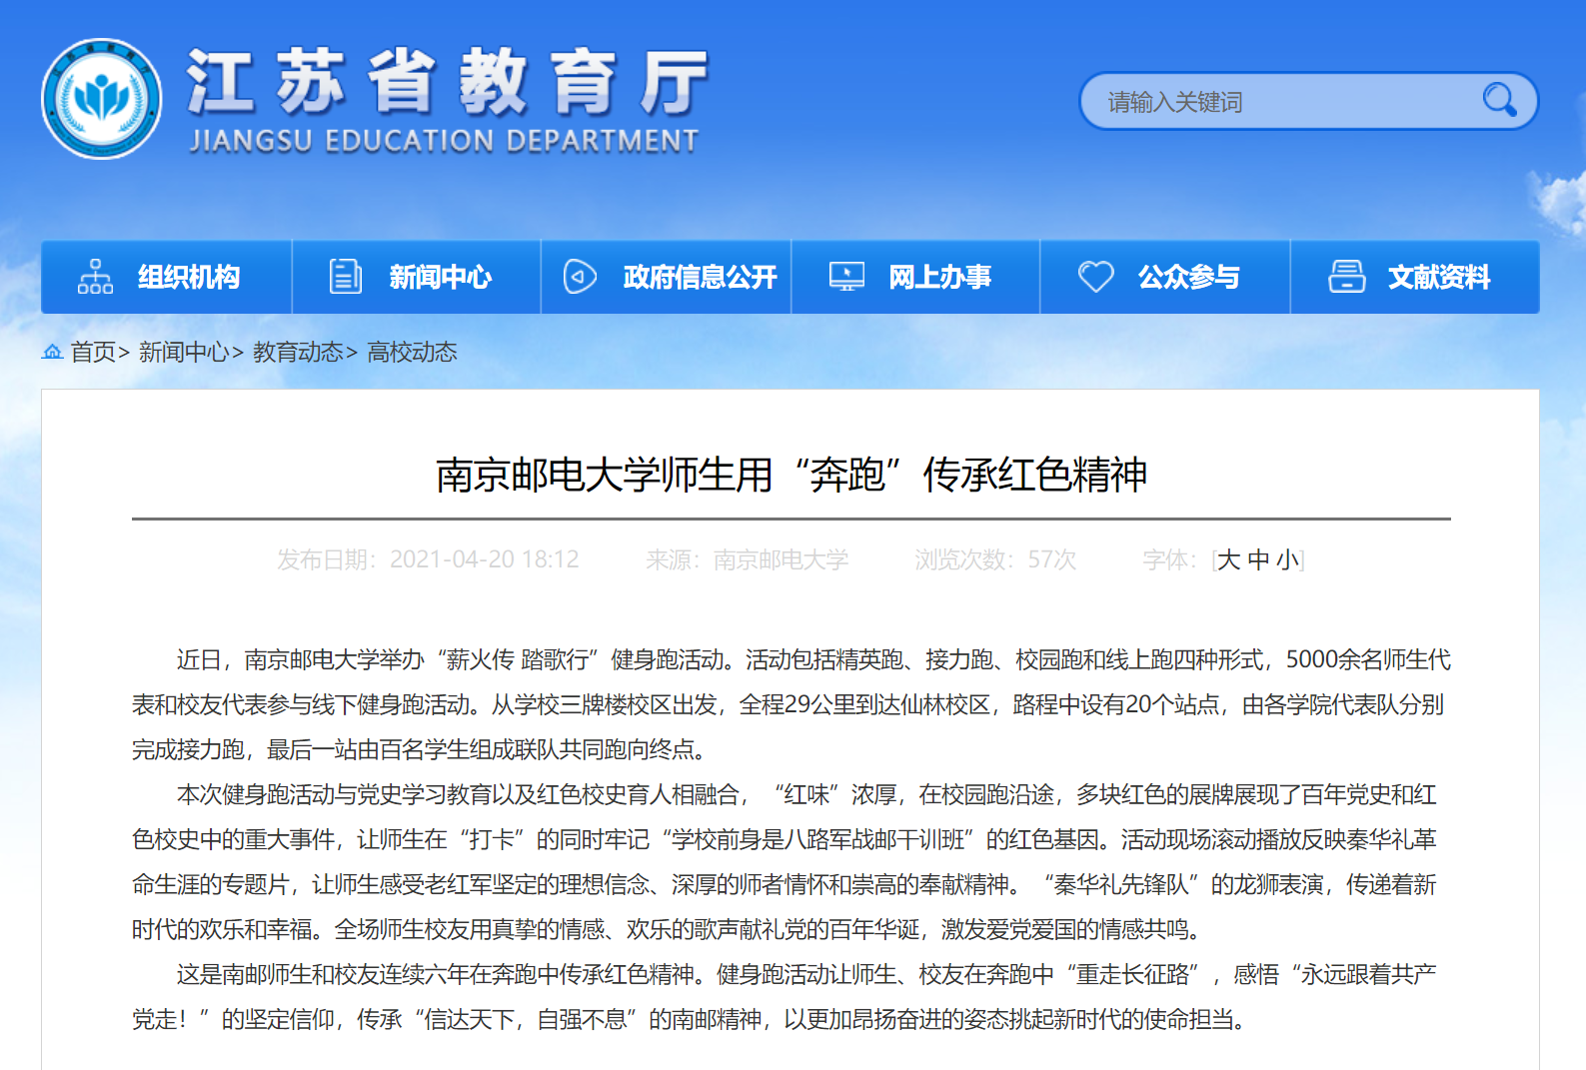The width and height of the screenshot is (1586, 1070).
Task: Set font size to 大 (large)
Action: point(1229,559)
